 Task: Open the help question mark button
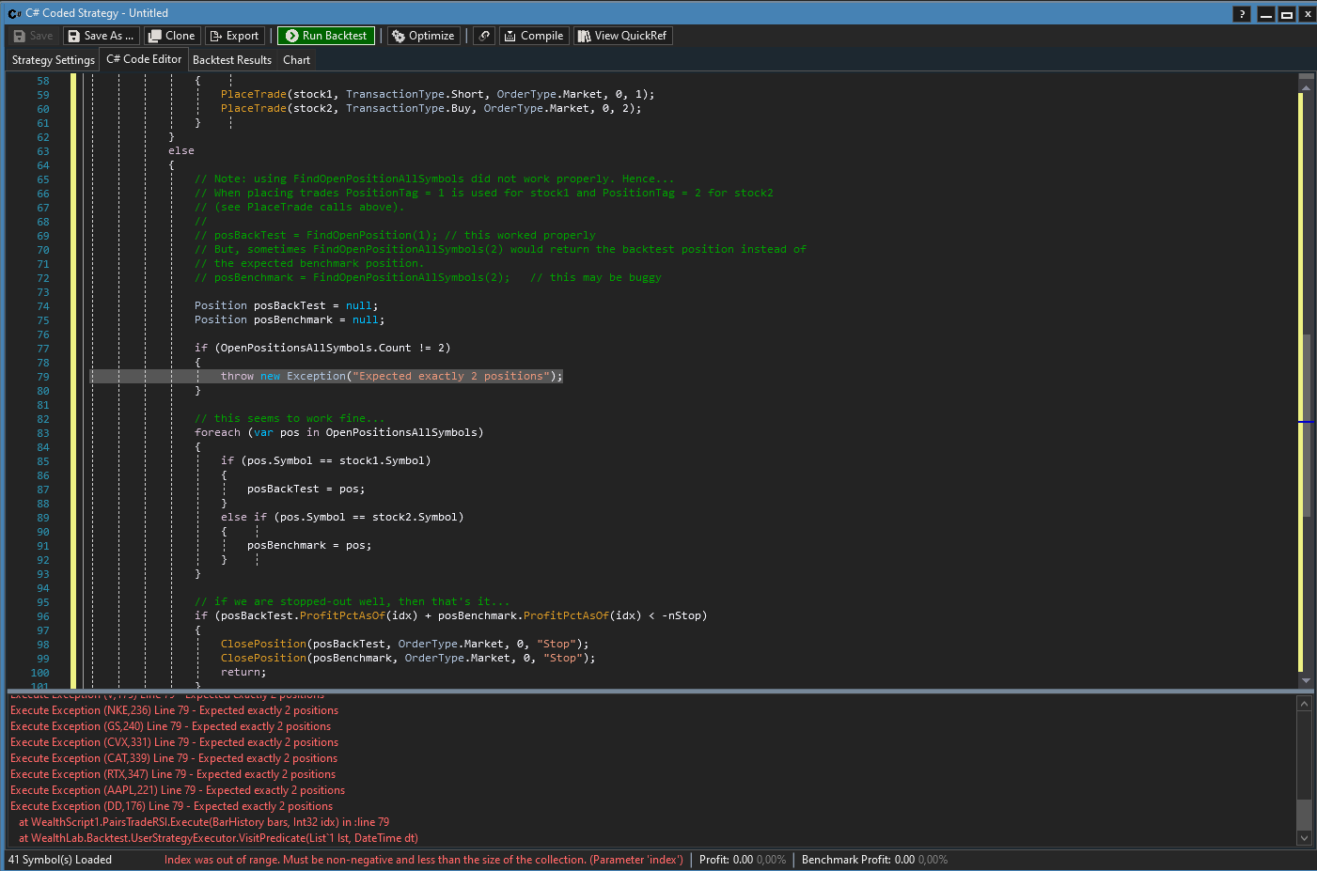pyautogui.click(x=1242, y=13)
